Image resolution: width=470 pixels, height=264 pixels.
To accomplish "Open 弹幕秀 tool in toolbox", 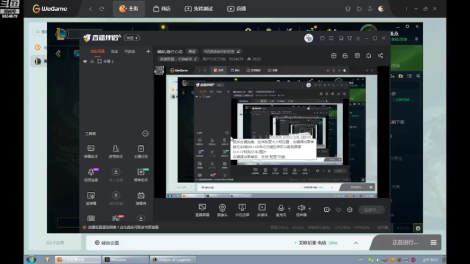I will coord(140,198).
